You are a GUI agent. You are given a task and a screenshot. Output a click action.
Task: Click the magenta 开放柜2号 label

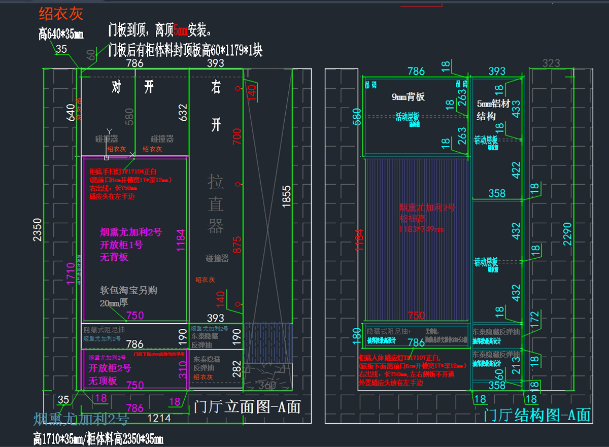pyautogui.click(x=110, y=368)
